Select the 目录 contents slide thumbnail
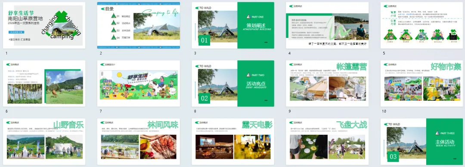The width and height of the screenshot is (465, 167). (x=139, y=25)
